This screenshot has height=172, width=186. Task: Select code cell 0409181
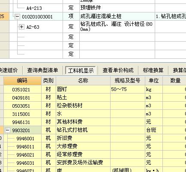[x=22, y=98]
